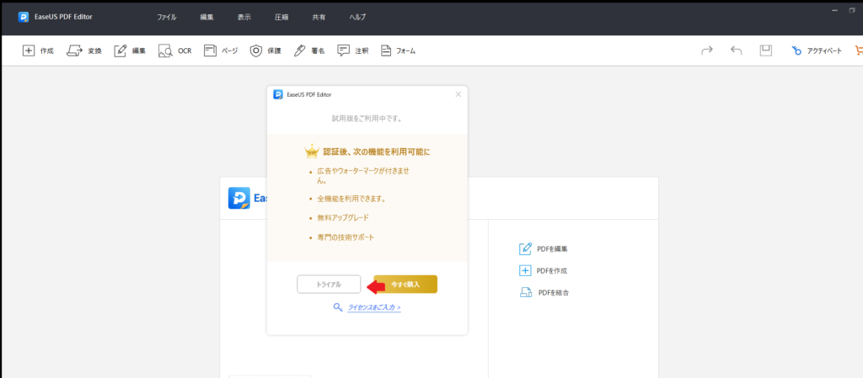Close the trial version dialog
The image size is (863, 378).
click(458, 94)
